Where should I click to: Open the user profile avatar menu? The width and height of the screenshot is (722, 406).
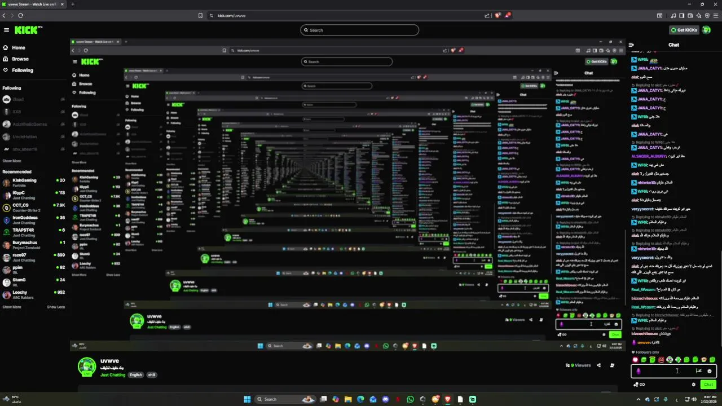pos(706,30)
